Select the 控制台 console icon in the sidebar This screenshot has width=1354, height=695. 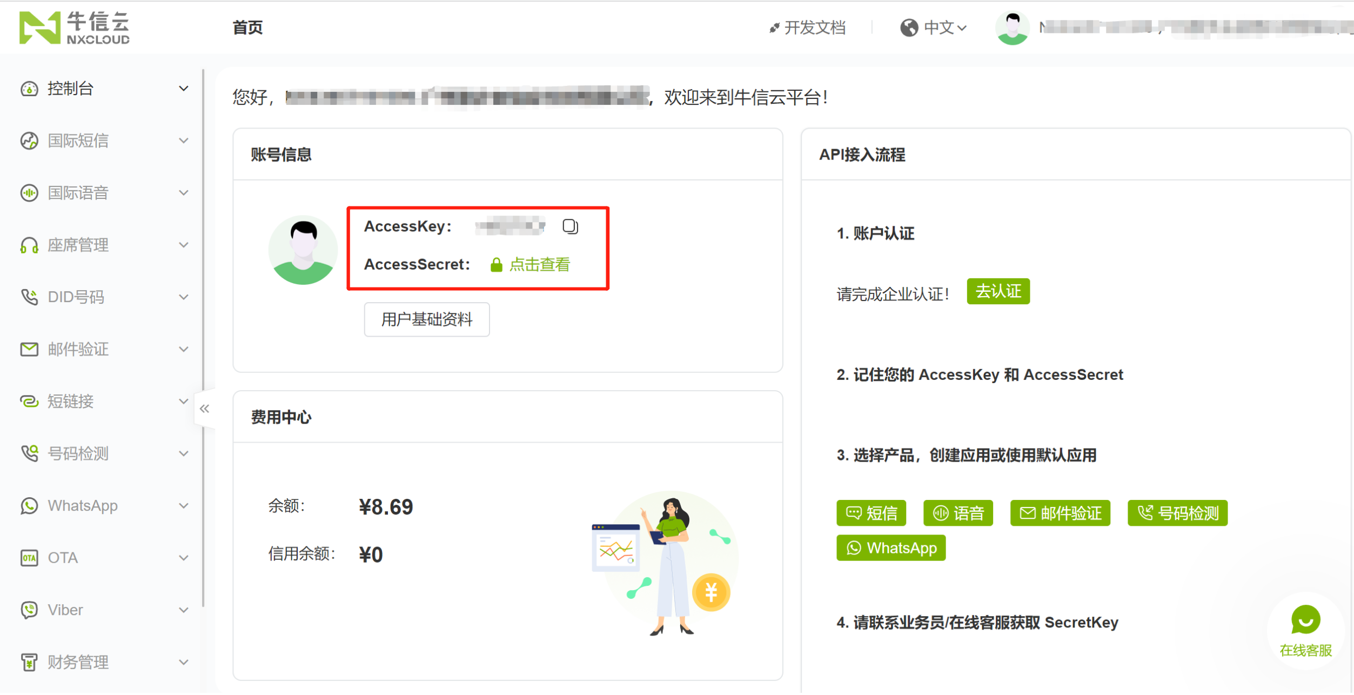[30, 88]
